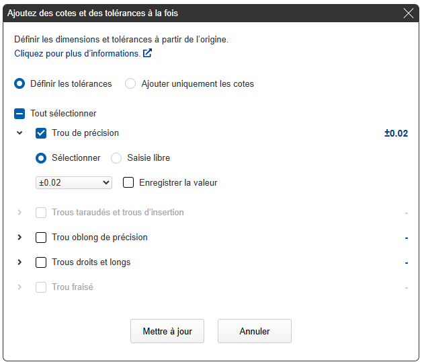Click the external link icon next to info link

click(147, 53)
